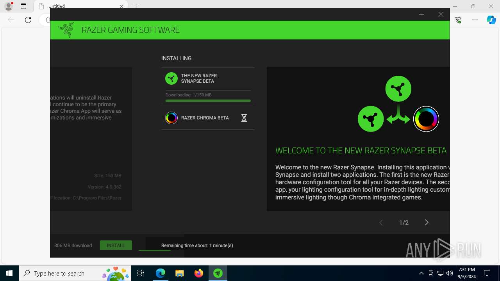Click the large Chroma color wheel graphic
The image size is (500, 281).
426,119
